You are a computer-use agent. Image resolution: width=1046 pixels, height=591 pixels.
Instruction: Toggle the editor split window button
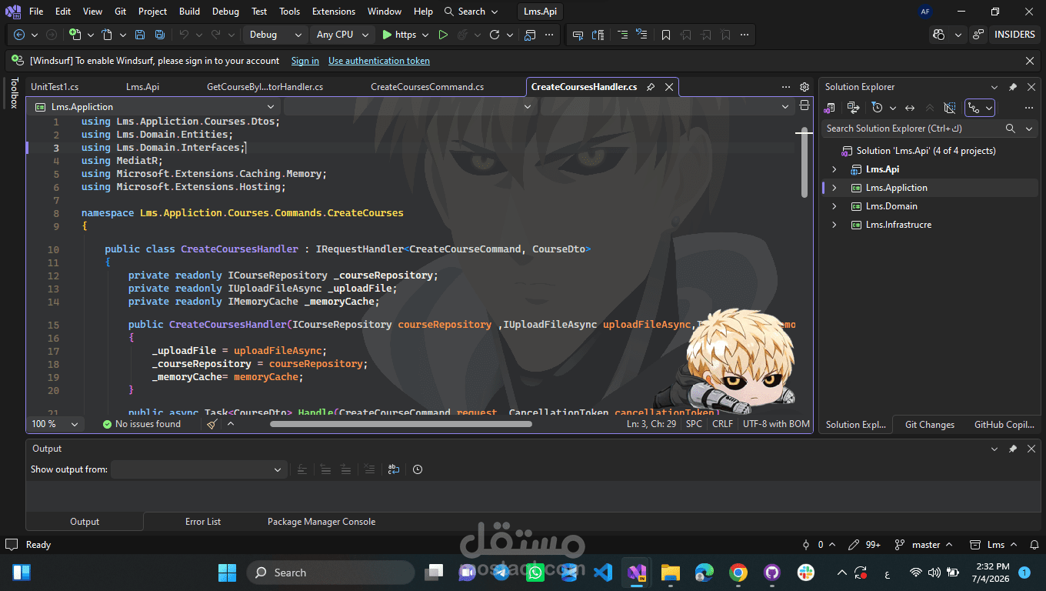tap(804, 106)
